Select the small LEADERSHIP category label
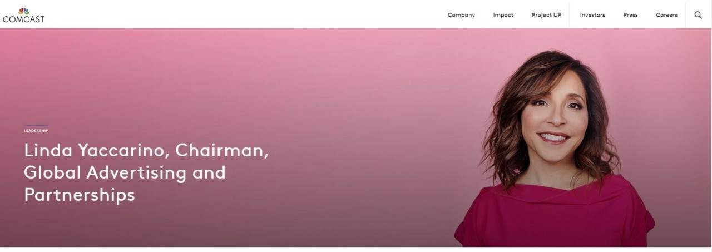 [36, 131]
